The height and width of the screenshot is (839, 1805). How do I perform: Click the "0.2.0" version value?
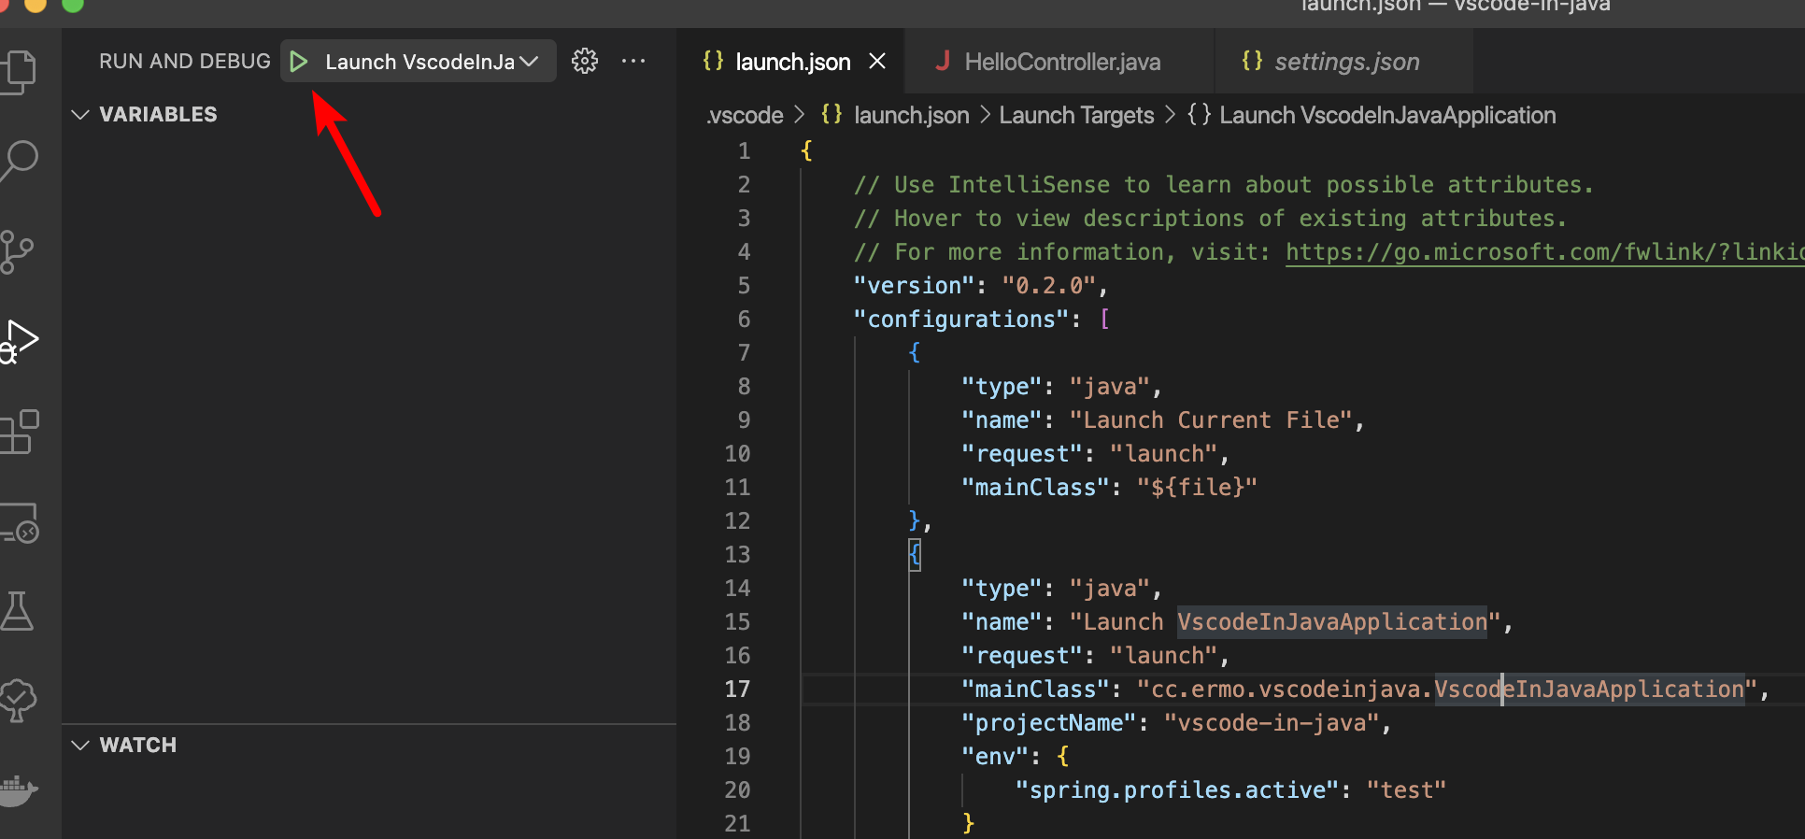[x=1049, y=286]
